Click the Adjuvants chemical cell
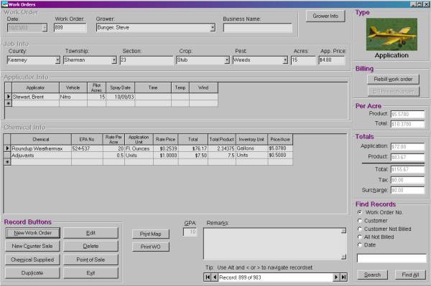 41,156
